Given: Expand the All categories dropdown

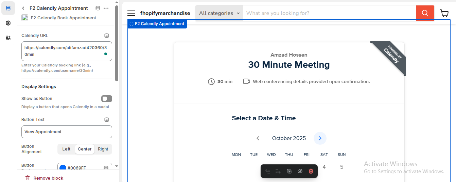Looking at the screenshot, I should [219, 13].
